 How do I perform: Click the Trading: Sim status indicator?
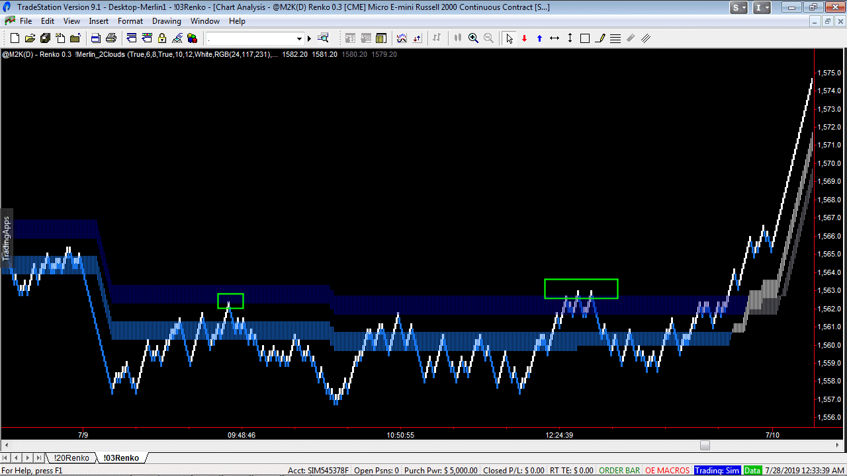[717, 471]
